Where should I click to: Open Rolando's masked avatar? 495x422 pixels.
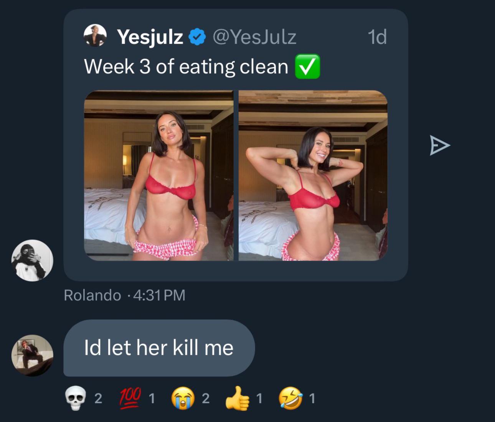coord(32,260)
